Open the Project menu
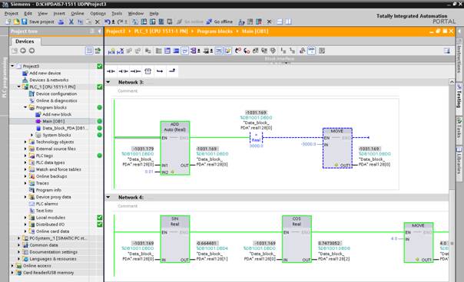 (12, 14)
